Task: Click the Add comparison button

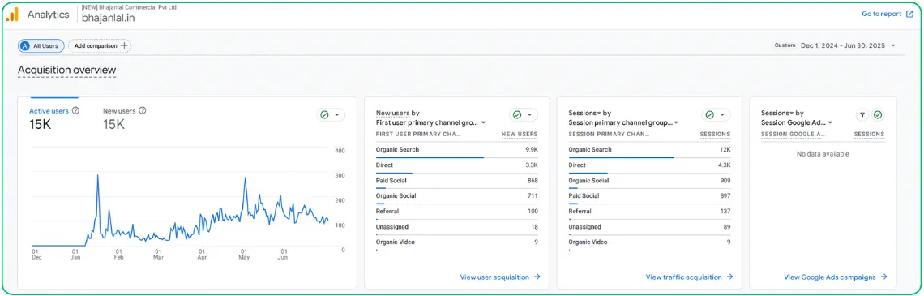Action: pyautogui.click(x=100, y=45)
